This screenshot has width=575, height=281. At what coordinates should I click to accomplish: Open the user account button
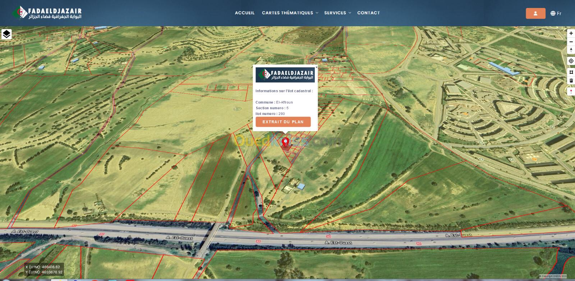[x=535, y=13]
